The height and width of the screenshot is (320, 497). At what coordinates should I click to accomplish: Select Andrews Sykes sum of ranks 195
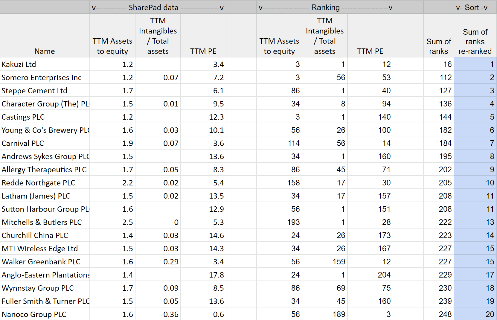click(439, 156)
